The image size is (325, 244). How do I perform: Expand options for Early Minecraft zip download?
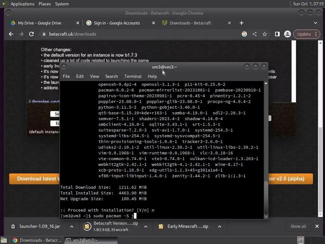tap(220, 227)
